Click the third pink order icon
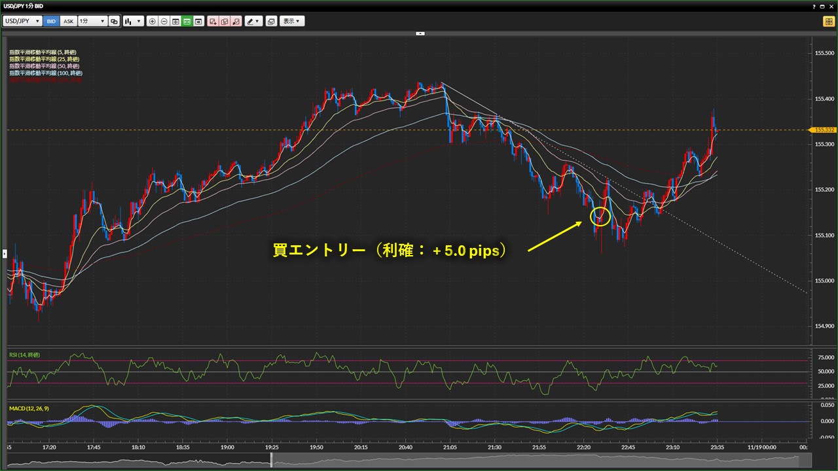Image resolution: width=838 pixels, height=471 pixels. click(x=236, y=21)
